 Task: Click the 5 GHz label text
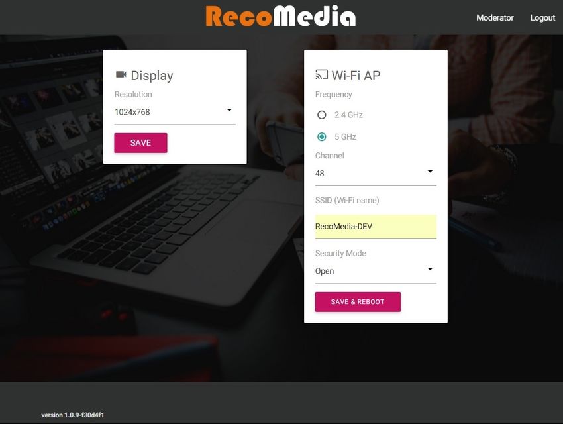(x=345, y=136)
